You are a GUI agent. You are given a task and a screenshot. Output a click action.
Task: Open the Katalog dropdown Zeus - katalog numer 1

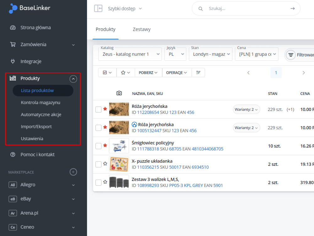(130, 54)
